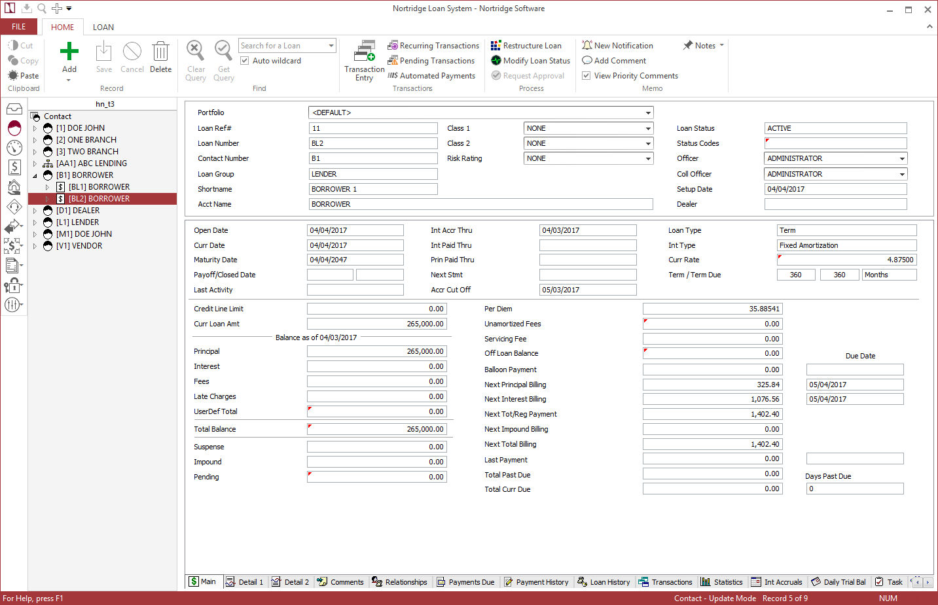
Task: Click the sliders settings sidebar icon
Action: tap(14, 305)
